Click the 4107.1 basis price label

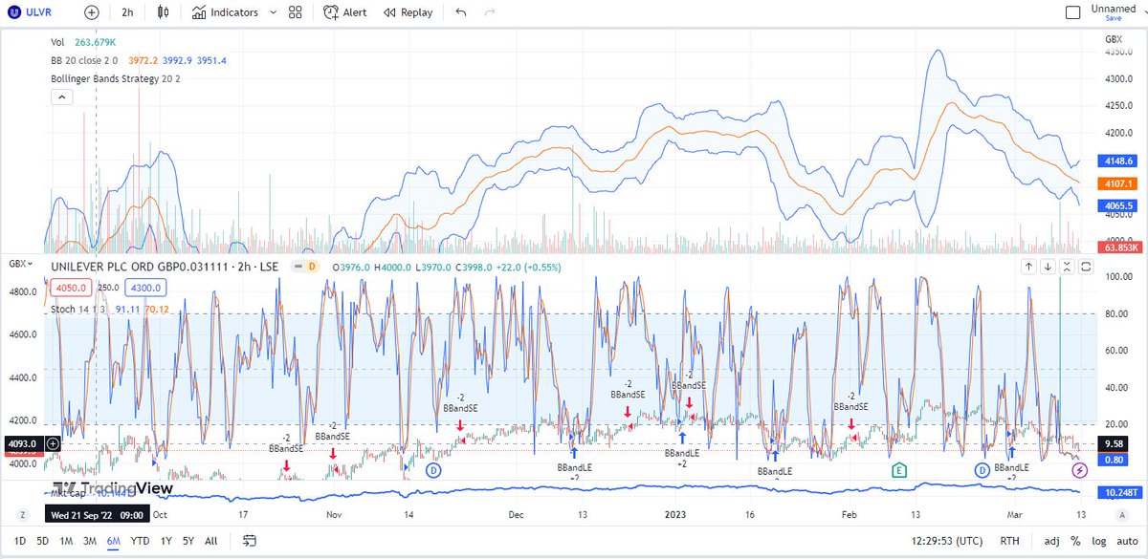[x=1118, y=183]
